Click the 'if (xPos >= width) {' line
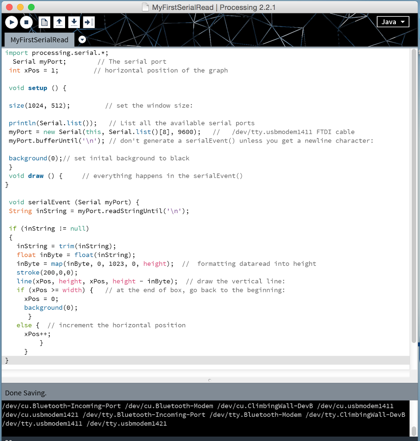This screenshot has width=420, height=441. coord(55,290)
